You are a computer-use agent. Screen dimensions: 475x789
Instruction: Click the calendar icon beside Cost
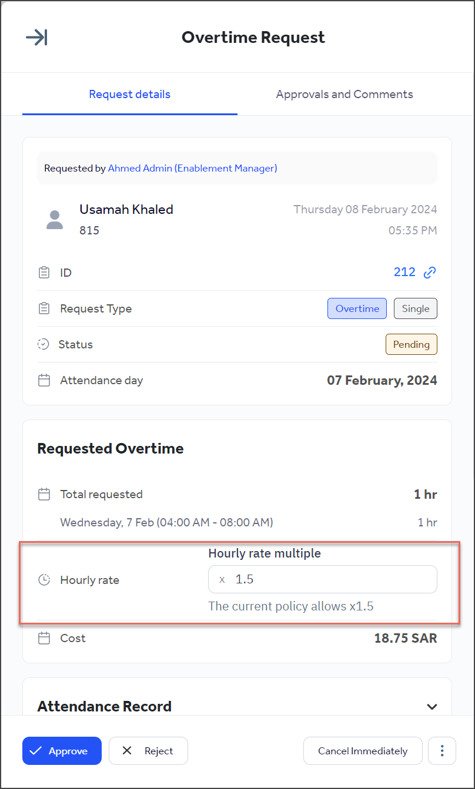(x=44, y=638)
